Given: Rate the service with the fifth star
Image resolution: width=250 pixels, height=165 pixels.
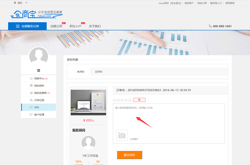Looking at the screenshot, I should pyautogui.click(x=130, y=100).
